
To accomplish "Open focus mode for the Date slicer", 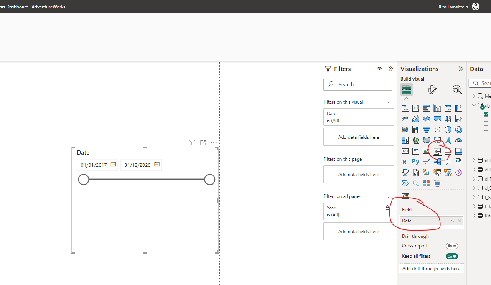I will (x=203, y=142).
